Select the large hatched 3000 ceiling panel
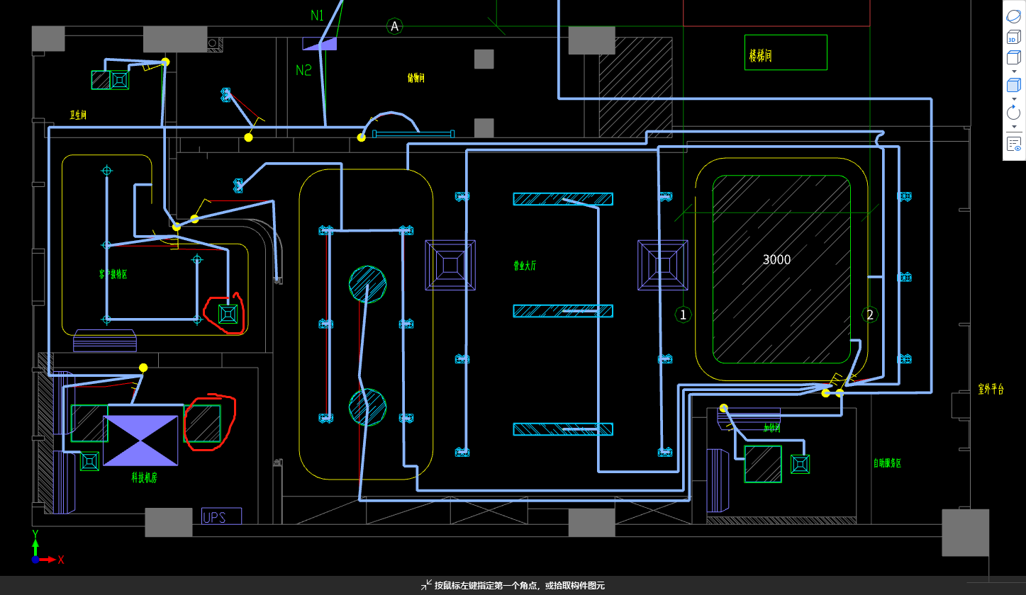The image size is (1026, 595). [781, 269]
